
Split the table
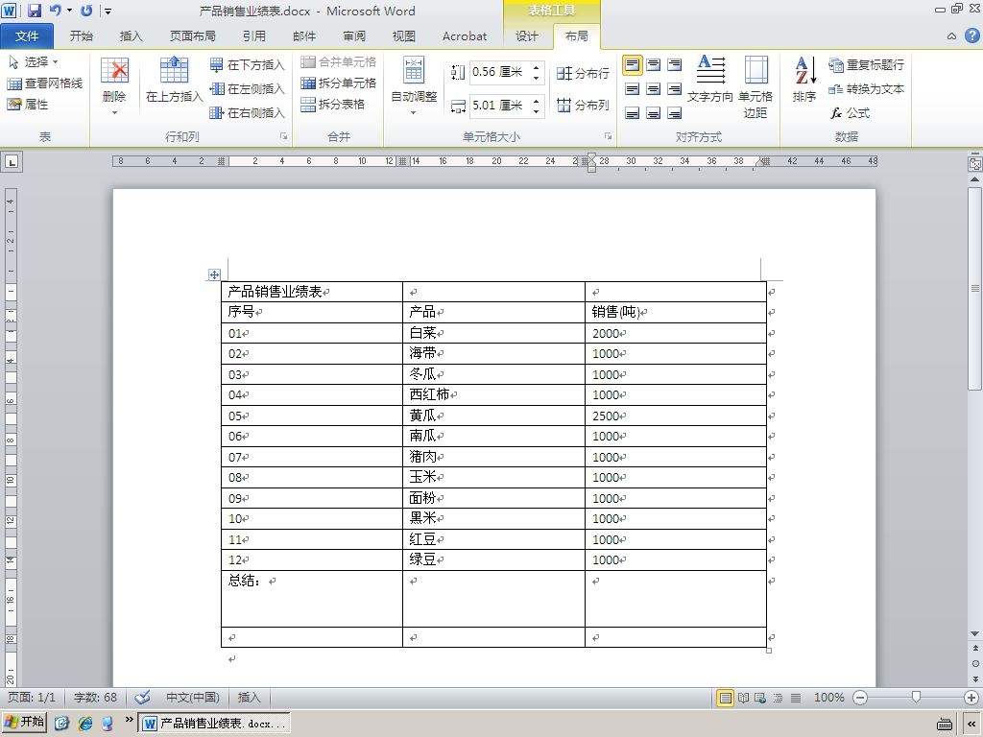point(333,104)
